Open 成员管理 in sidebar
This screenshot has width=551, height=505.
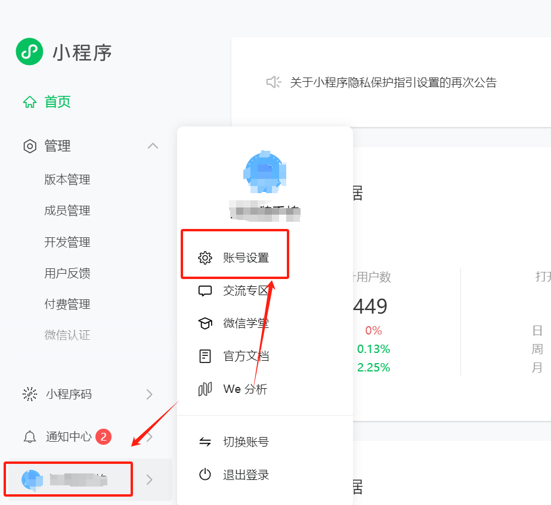click(67, 211)
